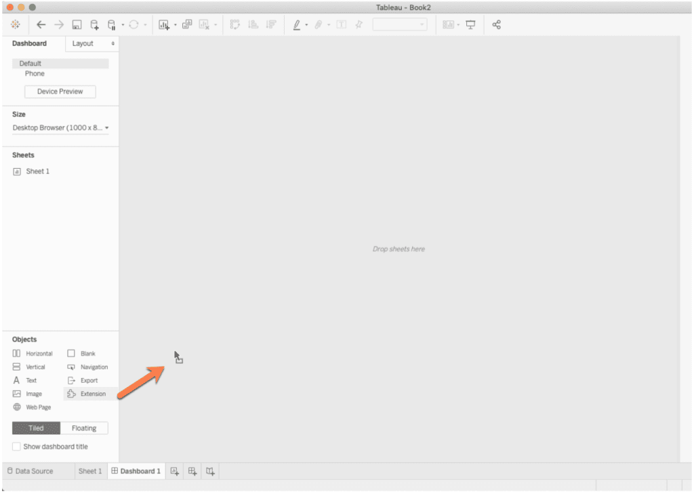The image size is (694, 492).
Task: Click the Swap Rows and Columns icon
Action: 235,24
